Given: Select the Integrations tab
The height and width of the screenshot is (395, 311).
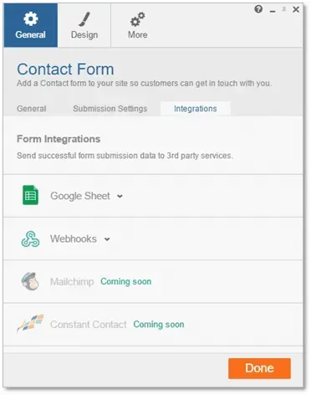Looking at the screenshot, I should pos(196,109).
